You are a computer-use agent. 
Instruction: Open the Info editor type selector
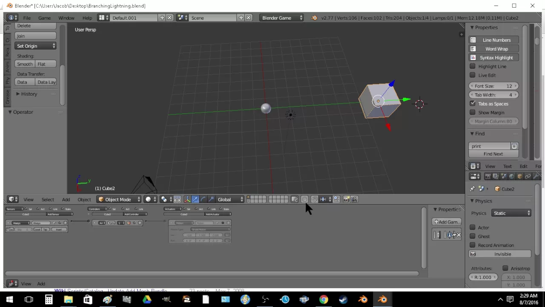[12, 18]
